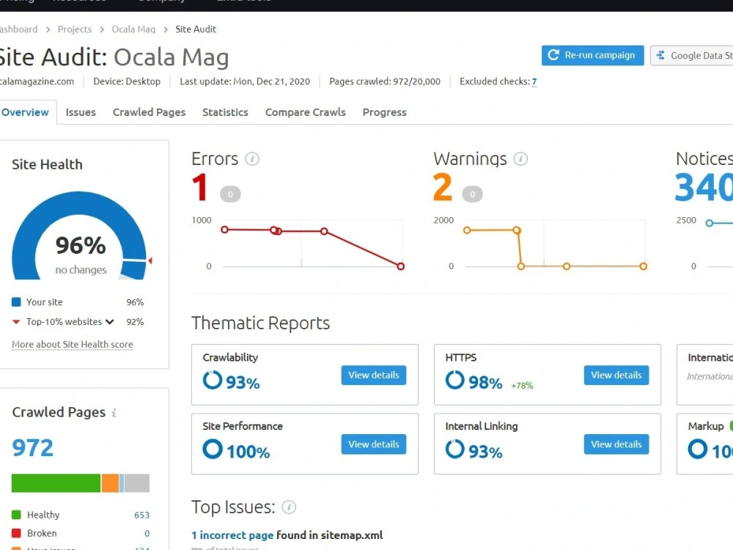Click the Warnings count 2
This screenshot has width=733, height=550.
442,188
